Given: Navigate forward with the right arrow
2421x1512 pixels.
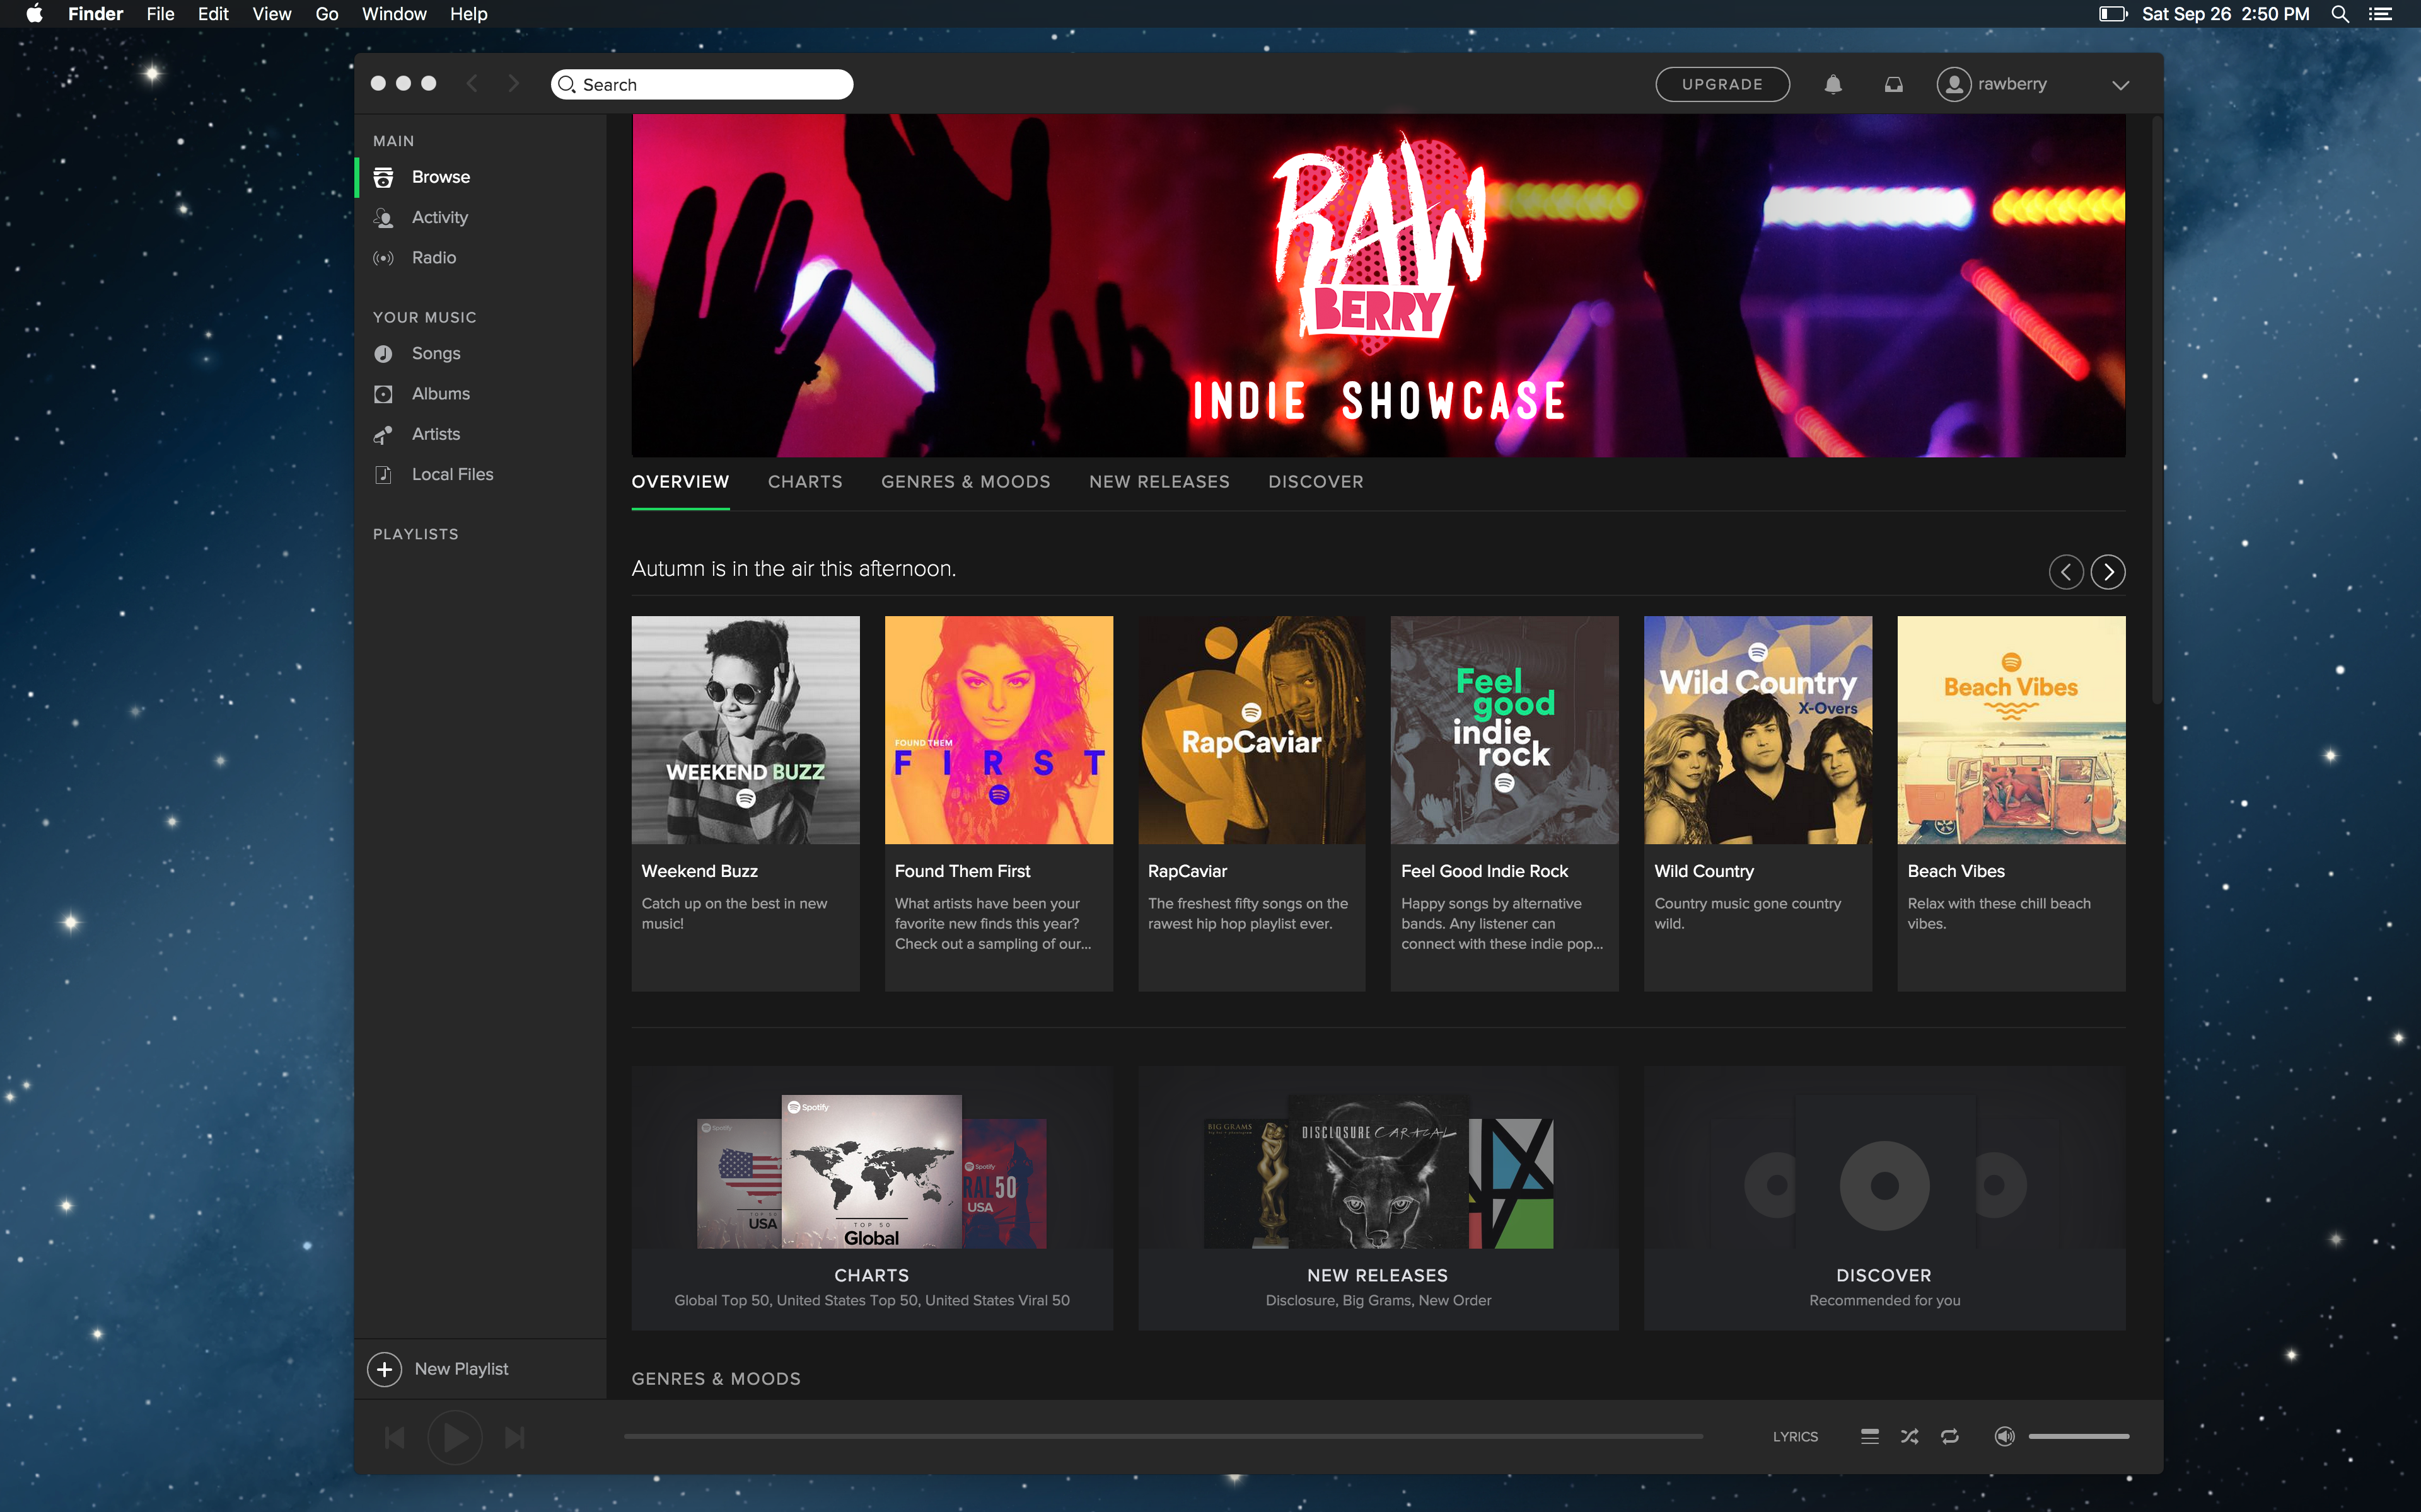Looking at the screenshot, I should click(513, 84).
